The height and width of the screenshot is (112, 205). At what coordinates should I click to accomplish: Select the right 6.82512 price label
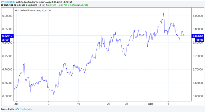[x=198, y=36]
